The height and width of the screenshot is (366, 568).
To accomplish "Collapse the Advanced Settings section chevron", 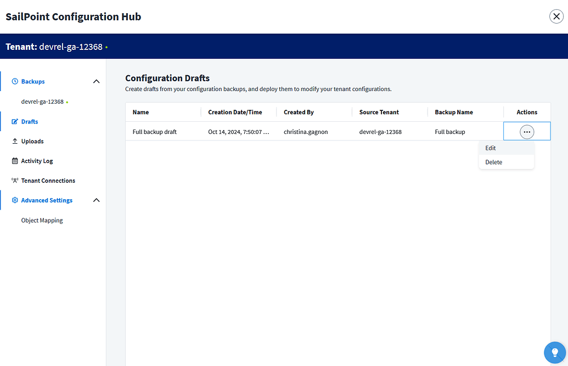I will (x=96, y=200).
